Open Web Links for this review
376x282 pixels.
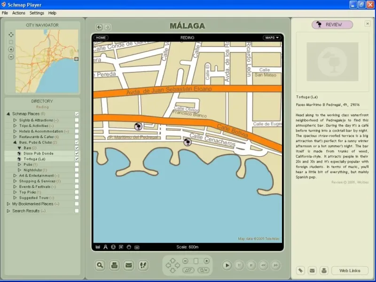[350, 271]
